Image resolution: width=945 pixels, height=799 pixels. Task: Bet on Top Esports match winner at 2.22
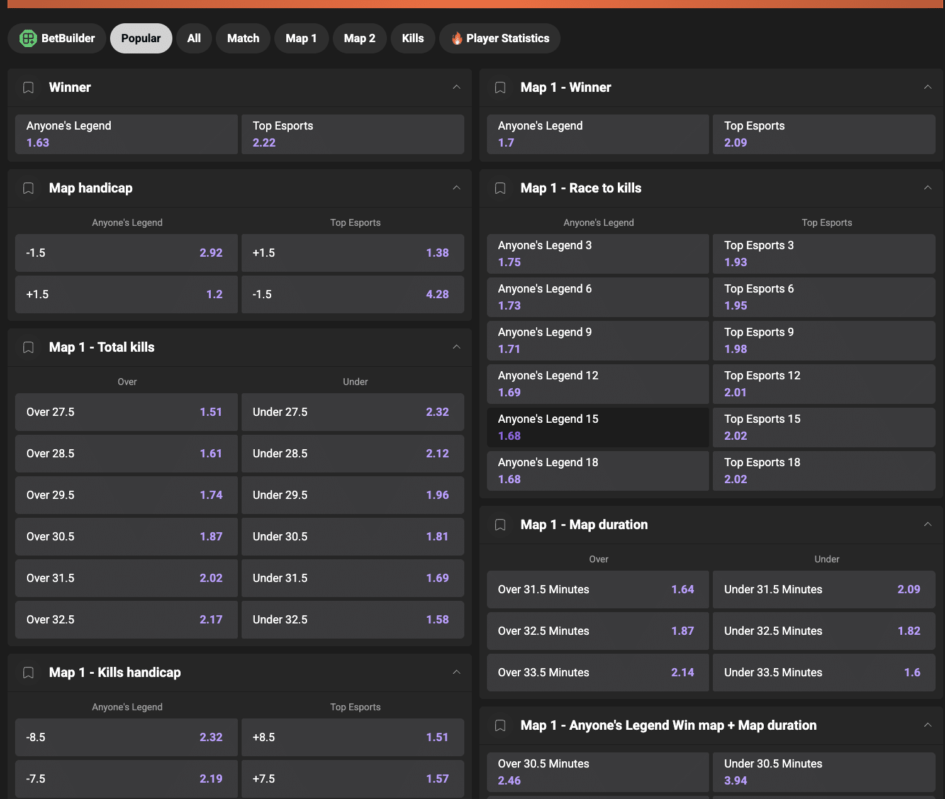tap(353, 134)
